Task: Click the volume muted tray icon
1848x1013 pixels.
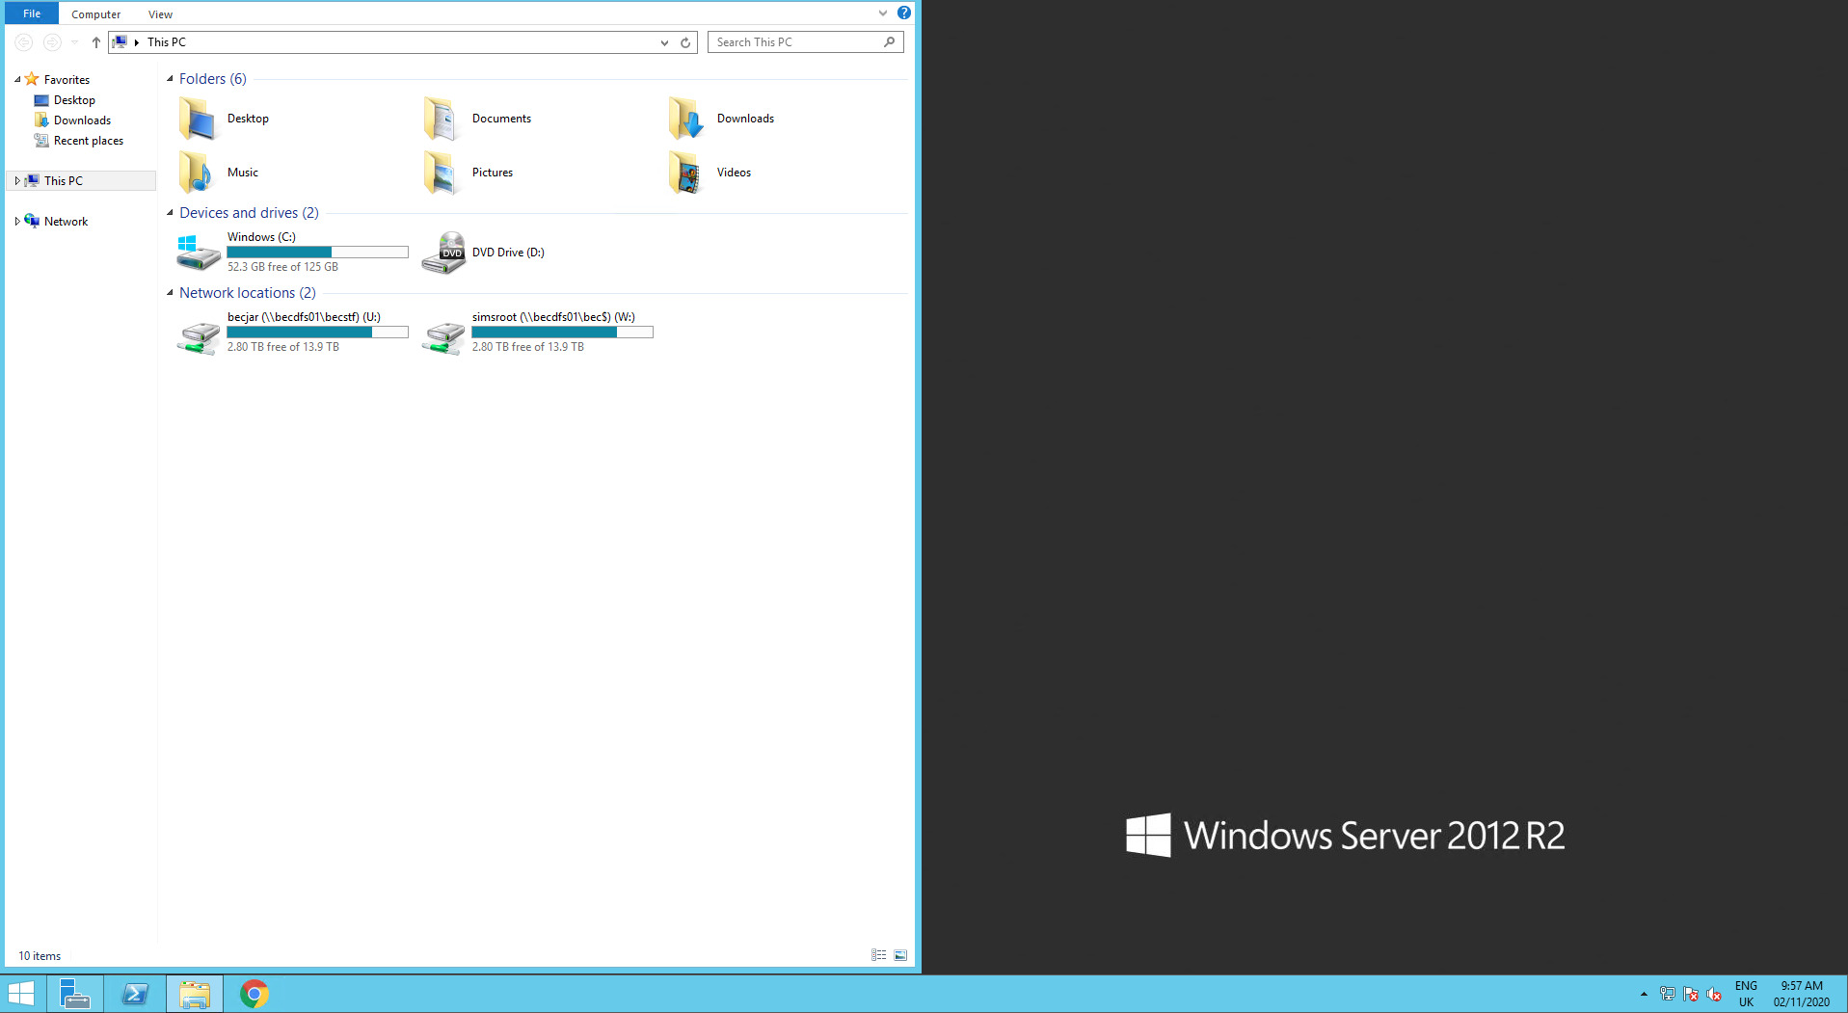Action: (1714, 994)
